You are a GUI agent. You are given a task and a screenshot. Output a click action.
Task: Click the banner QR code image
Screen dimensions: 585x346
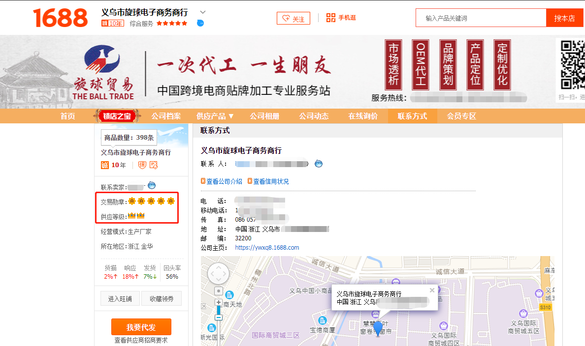pyautogui.click(x=573, y=65)
